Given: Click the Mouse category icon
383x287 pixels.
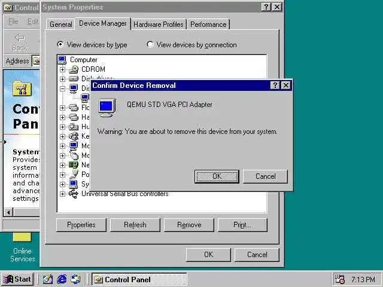Looking at the screenshot, I should pyautogui.click(x=74, y=155).
